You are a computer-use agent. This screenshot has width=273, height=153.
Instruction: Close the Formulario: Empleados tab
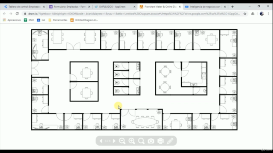[x=89, y=7]
